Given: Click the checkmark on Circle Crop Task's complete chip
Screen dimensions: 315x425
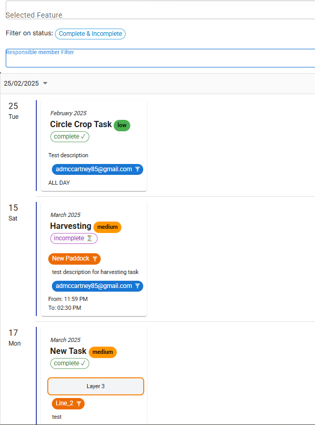Looking at the screenshot, I should tap(83, 136).
